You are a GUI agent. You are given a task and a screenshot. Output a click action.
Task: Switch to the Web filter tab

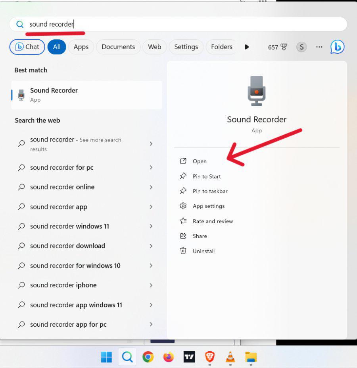[x=155, y=47]
